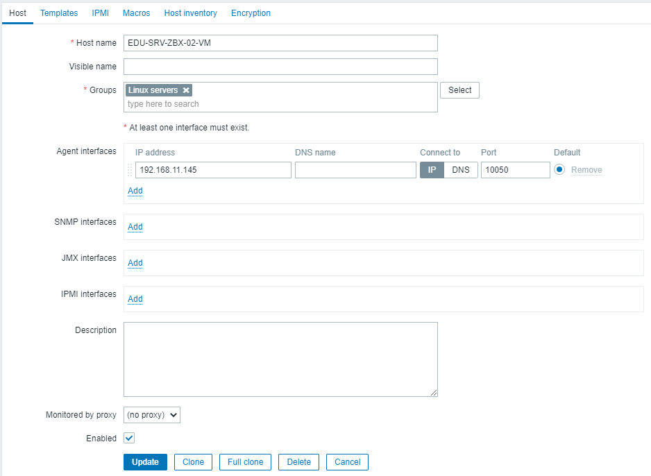Add a new JMX interface
This screenshot has width=651, height=476.
tap(135, 263)
